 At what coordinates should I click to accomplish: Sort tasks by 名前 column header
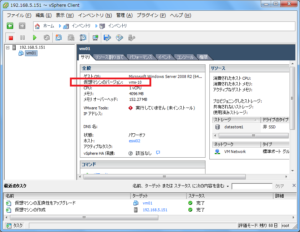pos(67,196)
